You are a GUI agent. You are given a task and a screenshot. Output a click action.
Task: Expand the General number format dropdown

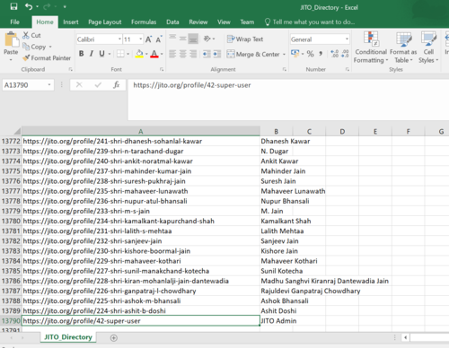347,39
